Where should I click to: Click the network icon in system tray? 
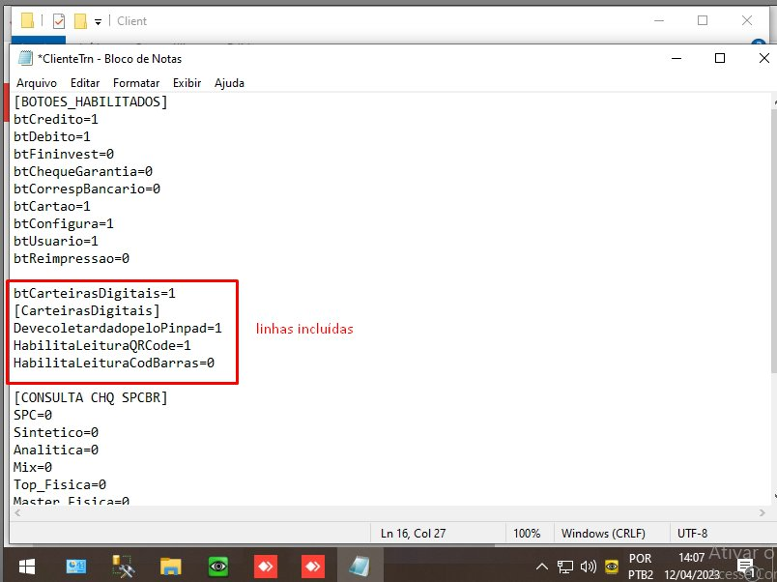point(565,567)
